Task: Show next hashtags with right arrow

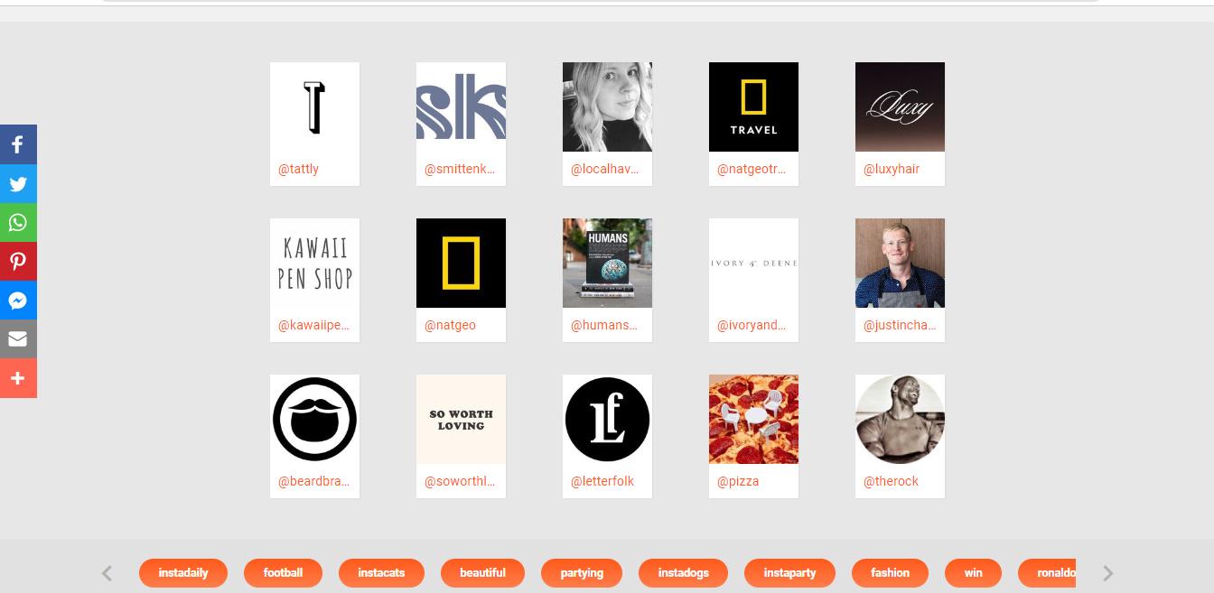Action: (x=1108, y=573)
